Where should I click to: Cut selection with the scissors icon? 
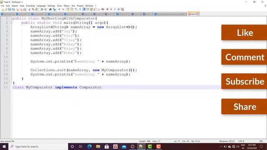[x=29, y=9]
